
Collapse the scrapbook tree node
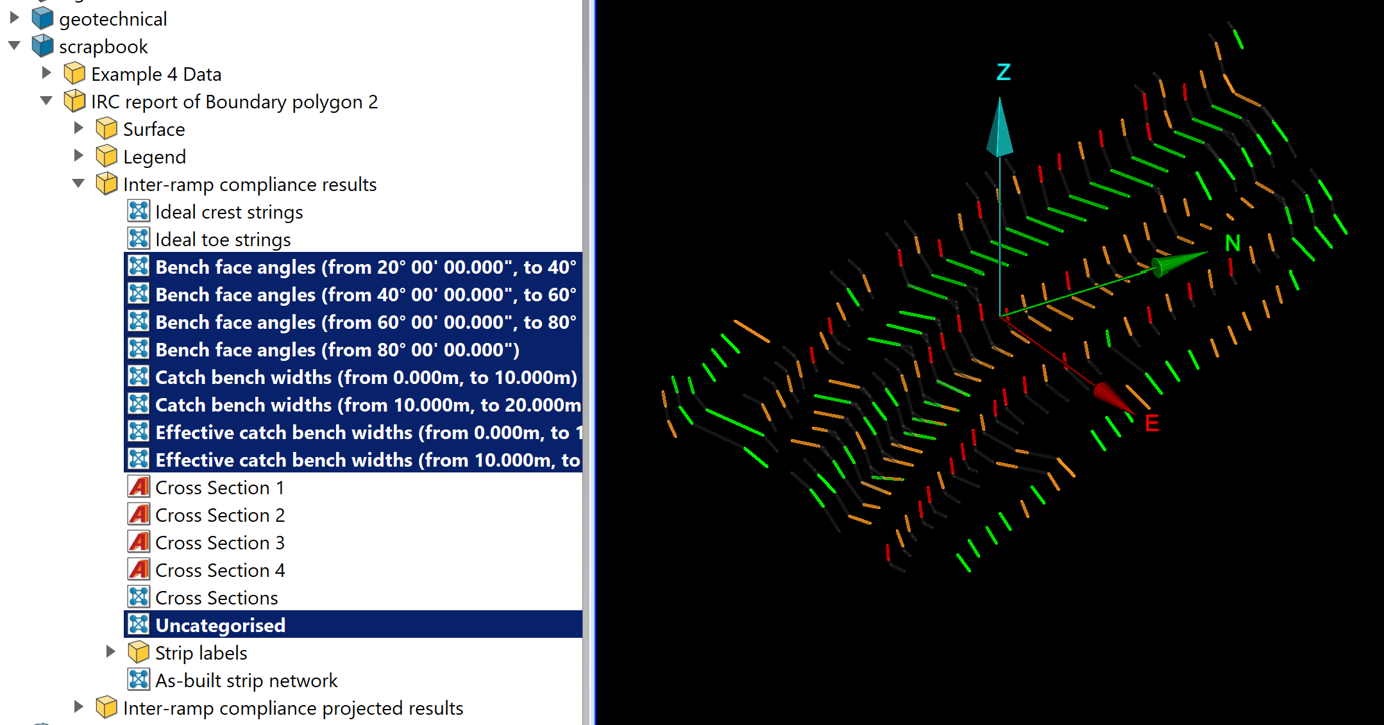pyautogui.click(x=14, y=46)
